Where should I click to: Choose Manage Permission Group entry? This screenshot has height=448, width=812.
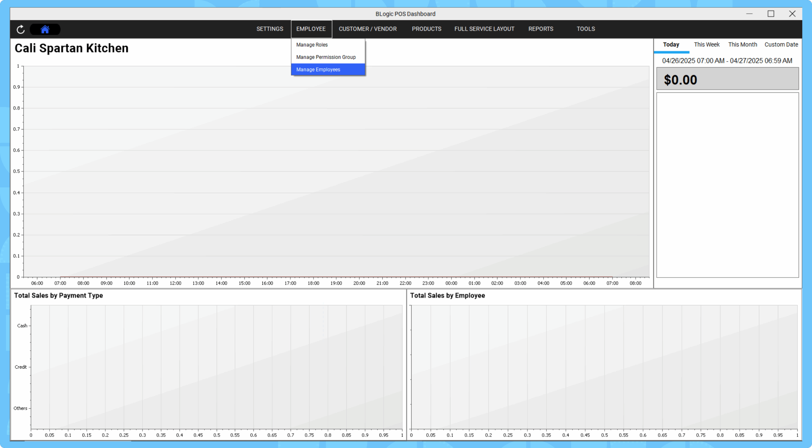pyautogui.click(x=328, y=57)
